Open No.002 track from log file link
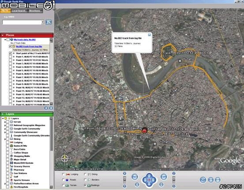 (29, 46)
